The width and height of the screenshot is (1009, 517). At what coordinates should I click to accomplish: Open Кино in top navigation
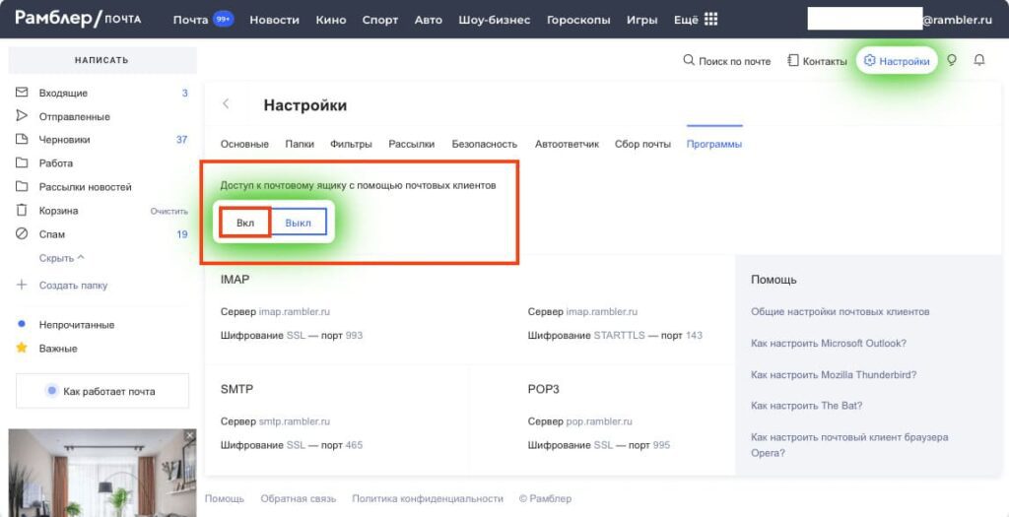[331, 20]
